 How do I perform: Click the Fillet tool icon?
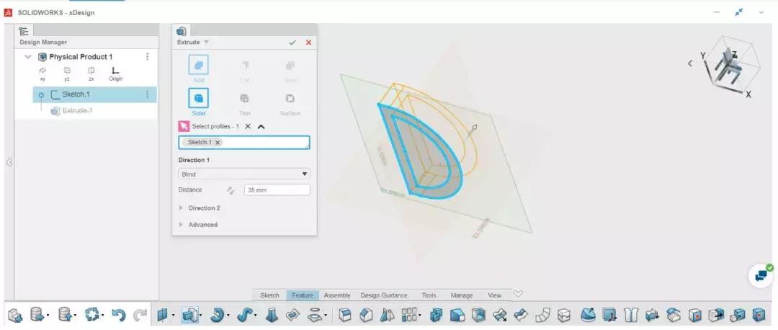point(345,315)
